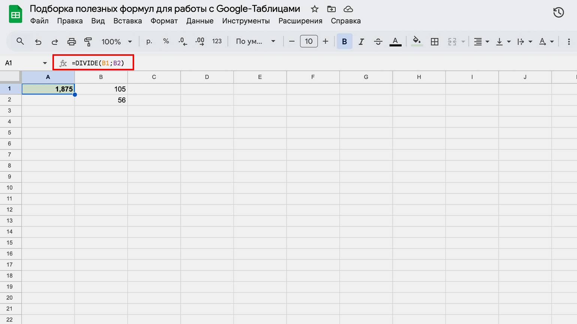
Task: Select cell B2 containing 56
Action: click(x=101, y=100)
